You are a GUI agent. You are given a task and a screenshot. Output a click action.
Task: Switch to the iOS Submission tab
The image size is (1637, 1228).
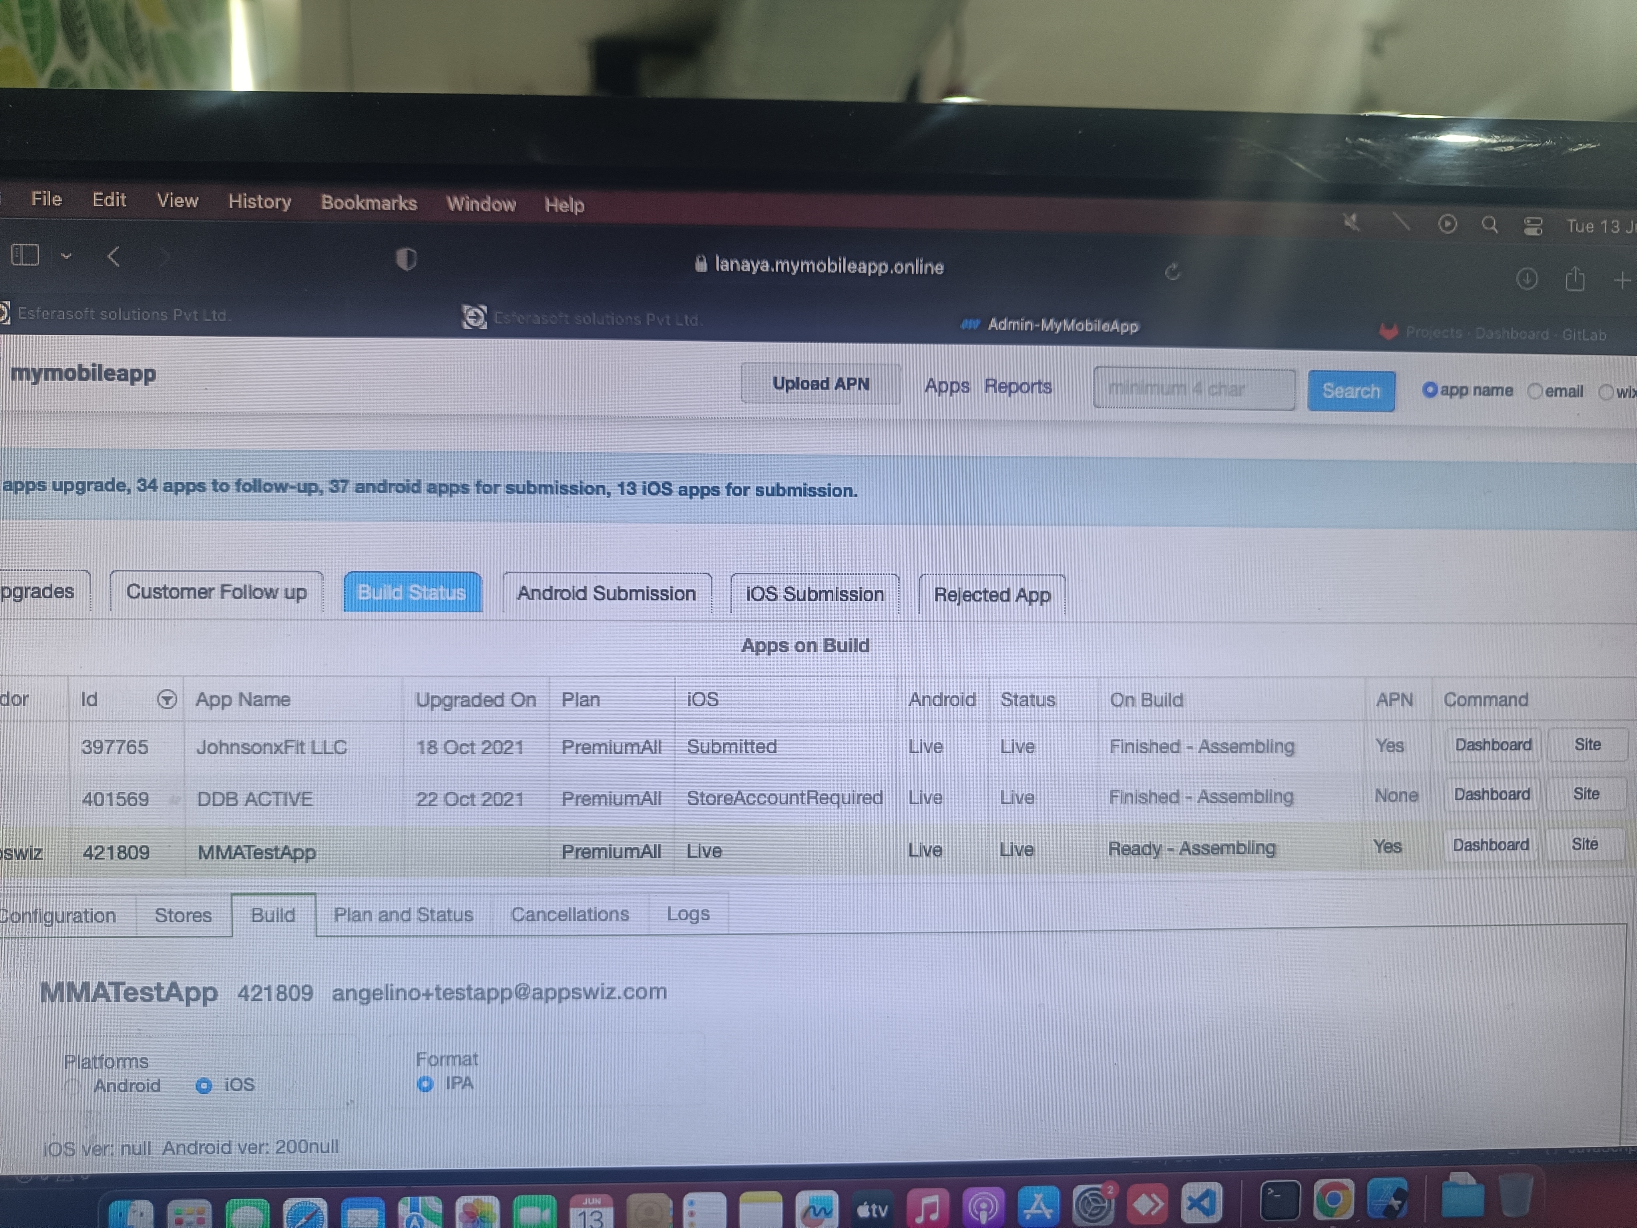814,594
